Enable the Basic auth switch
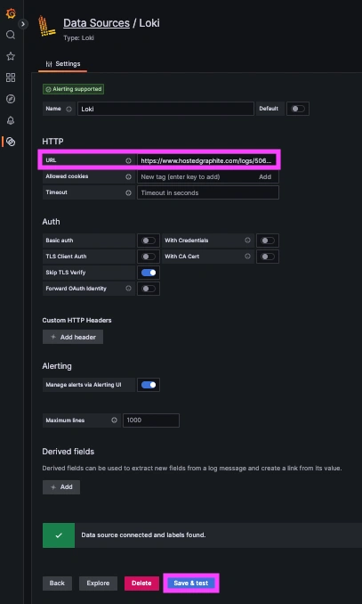 click(x=149, y=241)
